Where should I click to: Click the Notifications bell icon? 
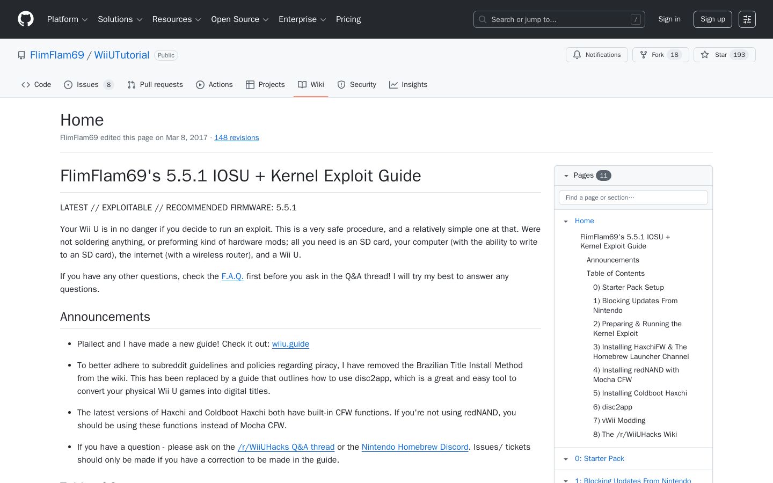coord(577,55)
